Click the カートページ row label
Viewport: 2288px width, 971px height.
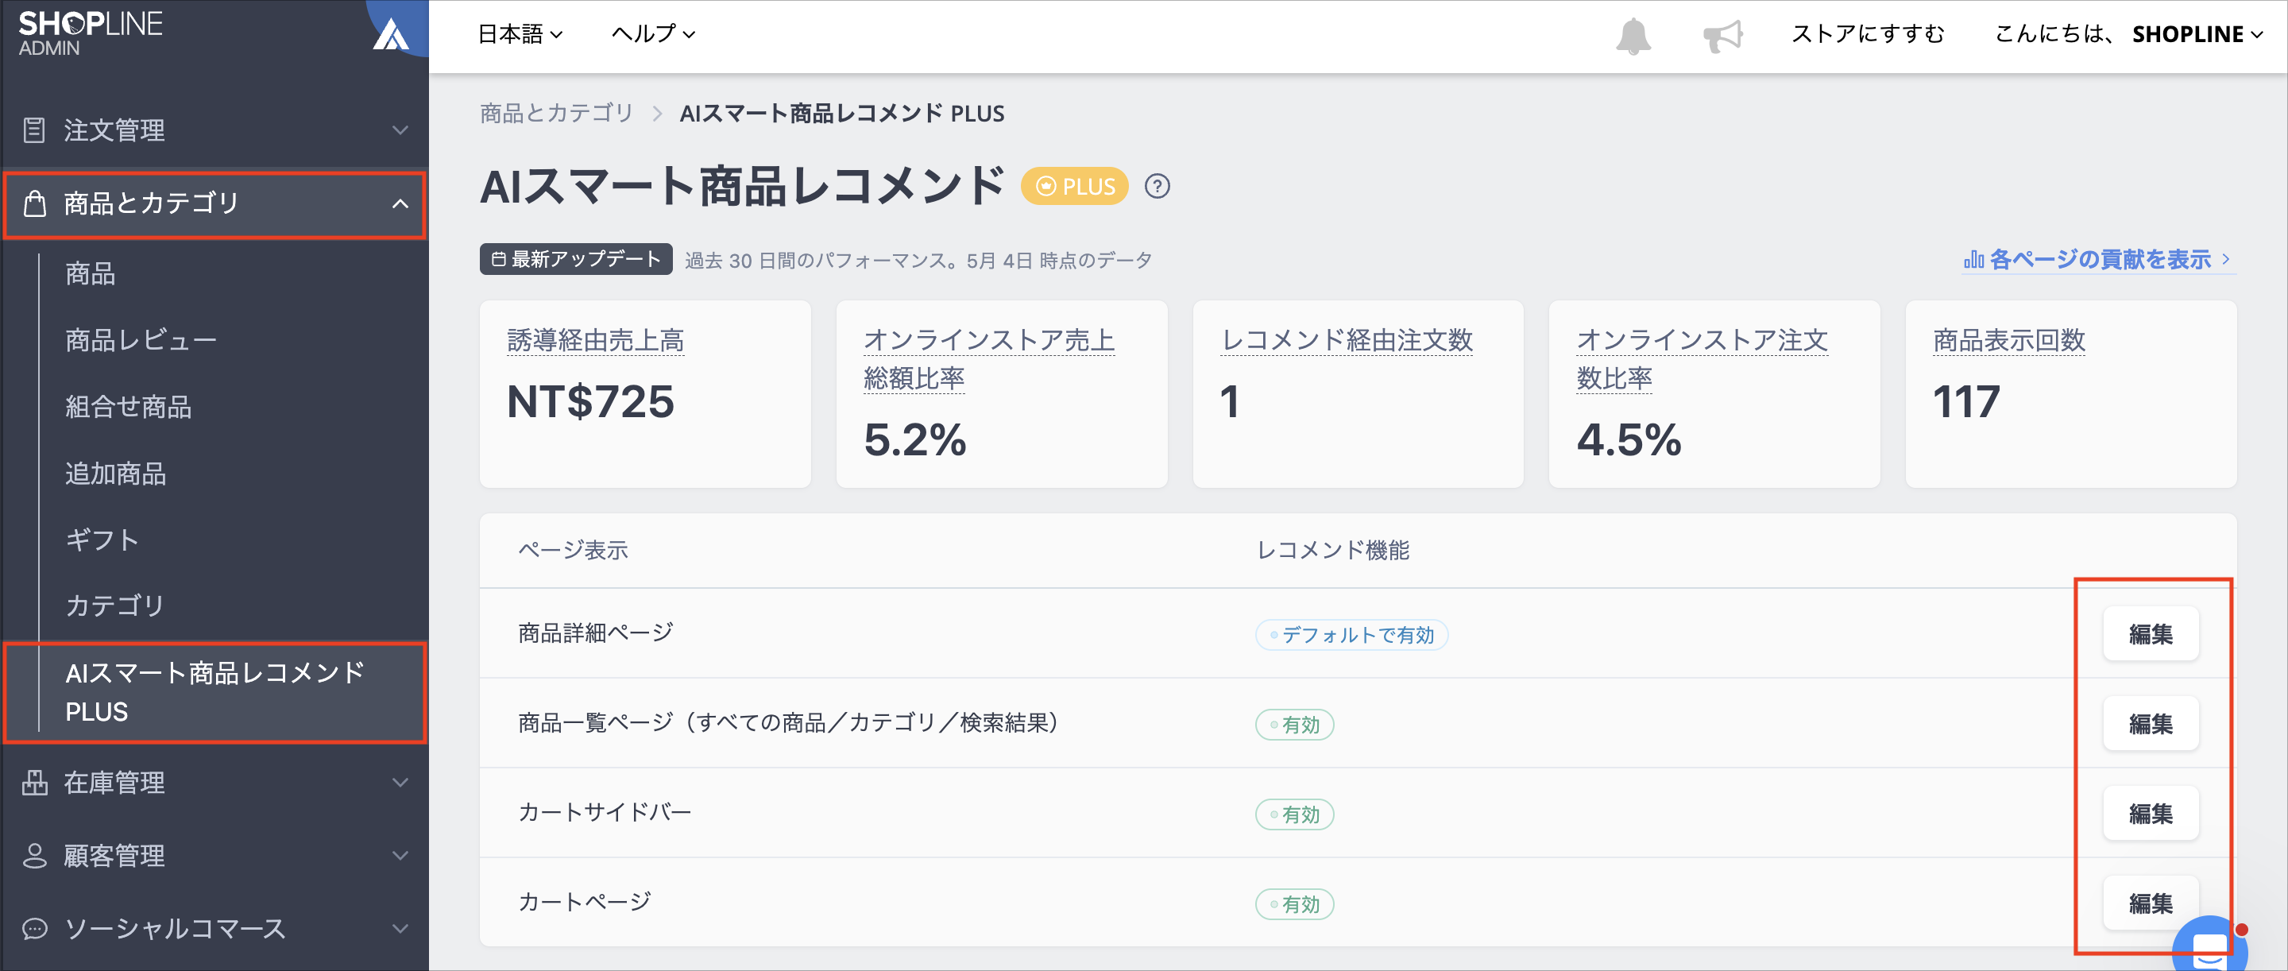tap(585, 903)
